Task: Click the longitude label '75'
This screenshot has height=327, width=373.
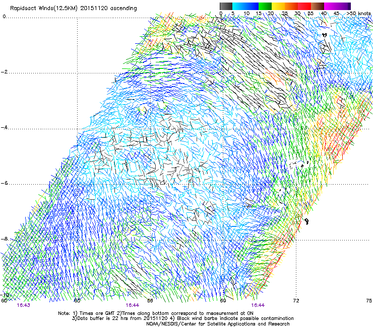Action: (369, 301)
